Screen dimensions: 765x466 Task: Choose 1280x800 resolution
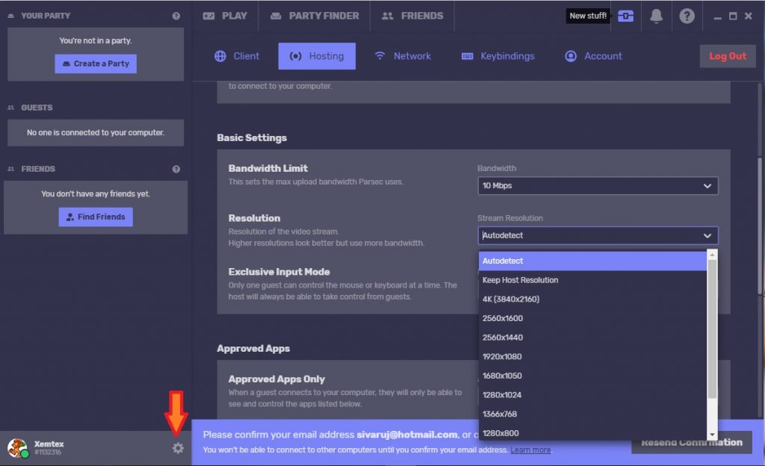[592, 433]
